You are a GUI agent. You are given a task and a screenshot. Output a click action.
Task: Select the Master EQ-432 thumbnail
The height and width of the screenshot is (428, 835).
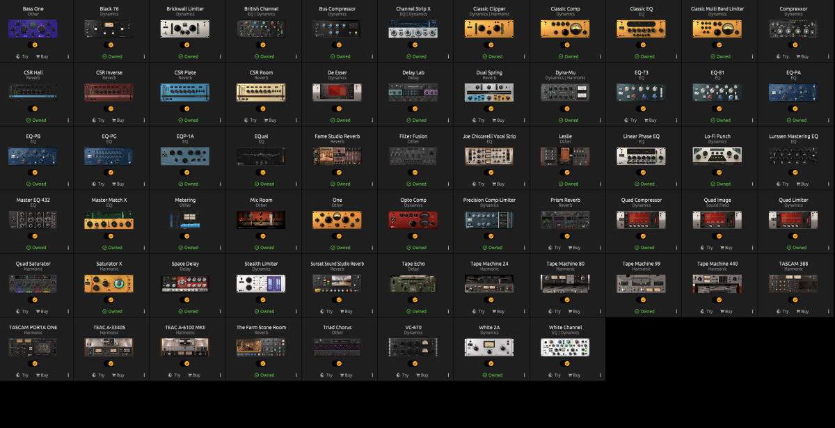(33, 220)
